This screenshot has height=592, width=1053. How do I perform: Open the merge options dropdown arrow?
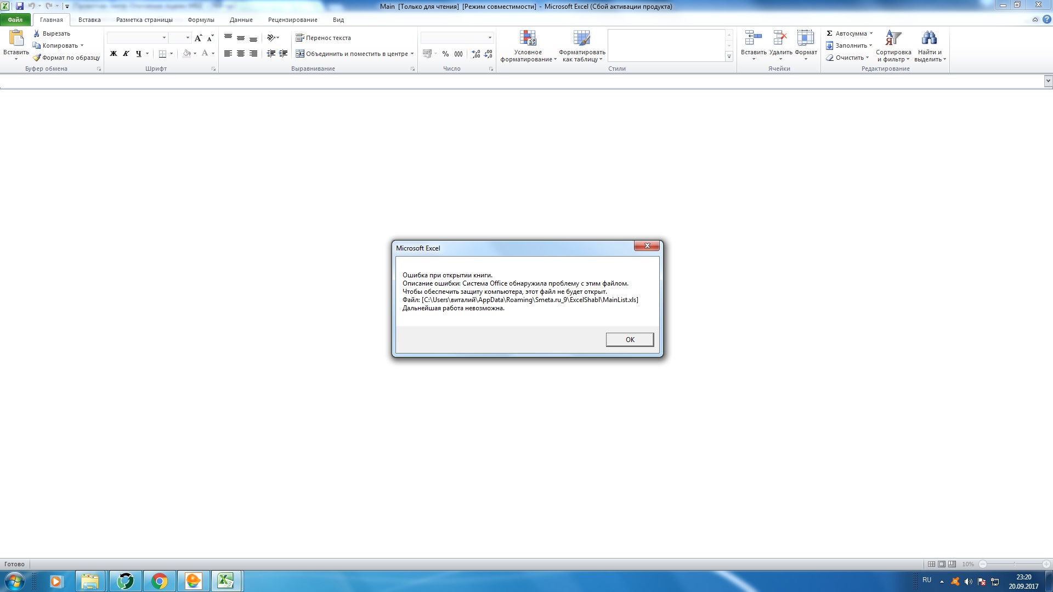click(x=412, y=54)
